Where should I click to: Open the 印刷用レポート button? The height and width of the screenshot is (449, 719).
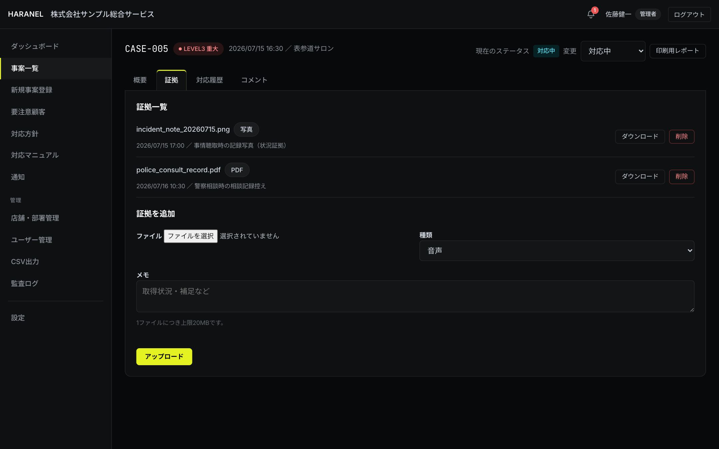coord(677,51)
